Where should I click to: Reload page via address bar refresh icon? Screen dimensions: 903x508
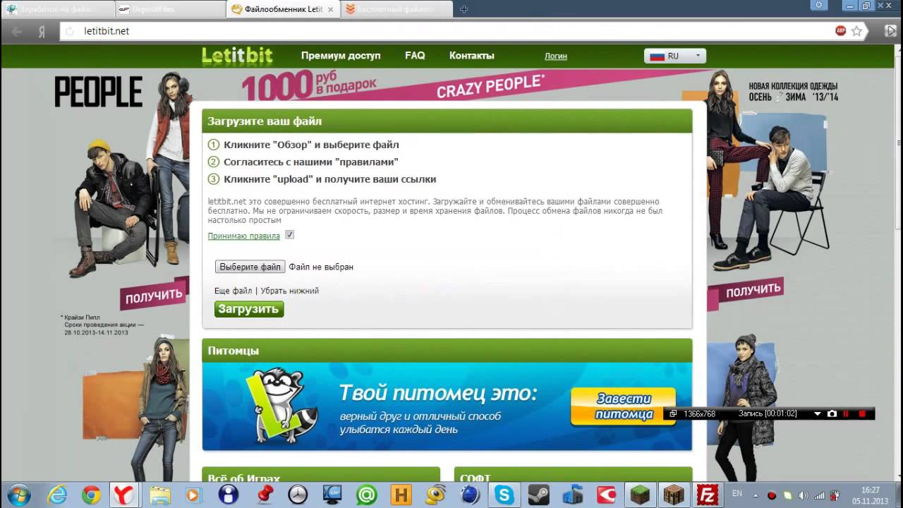[70, 31]
